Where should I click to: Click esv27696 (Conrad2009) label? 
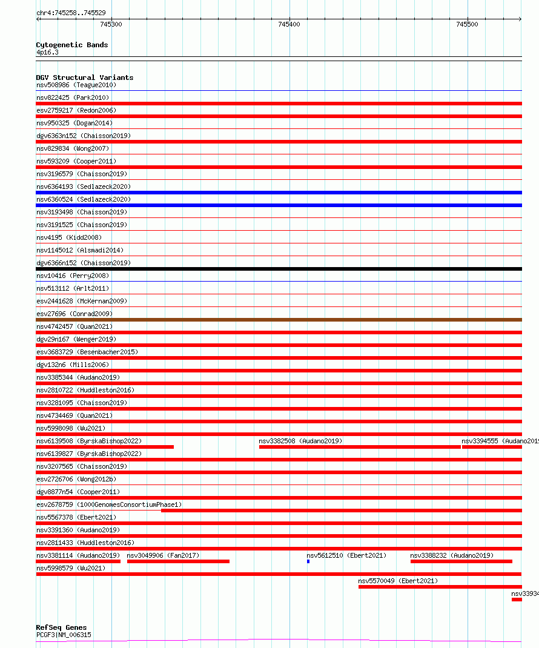click(x=74, y=314)
